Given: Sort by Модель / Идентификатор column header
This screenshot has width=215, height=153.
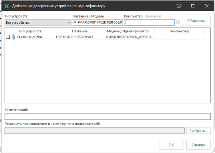Looking at the screenshot, I should (x=130, y=32).
